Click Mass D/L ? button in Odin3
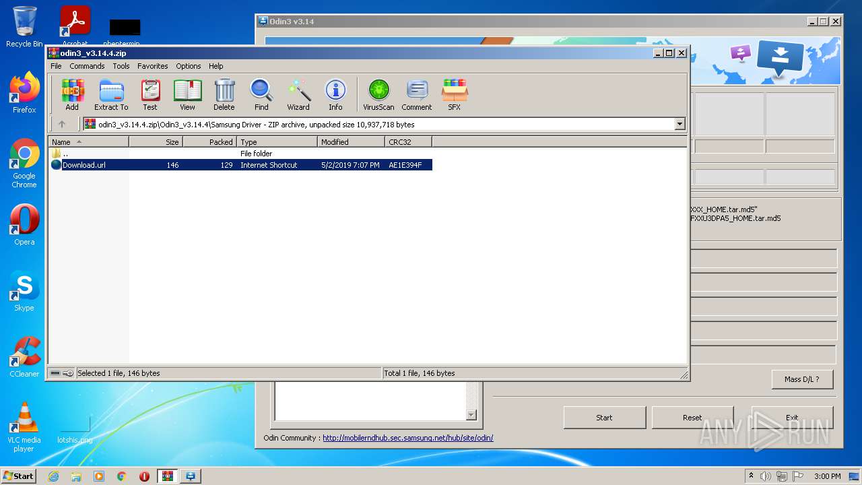This screenshot has width=862, height=485. [x=802, y=379]
